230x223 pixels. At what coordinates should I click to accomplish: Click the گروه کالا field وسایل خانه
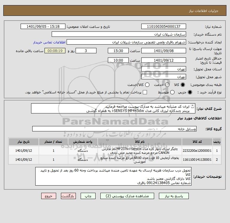click(x=114, y=129)
